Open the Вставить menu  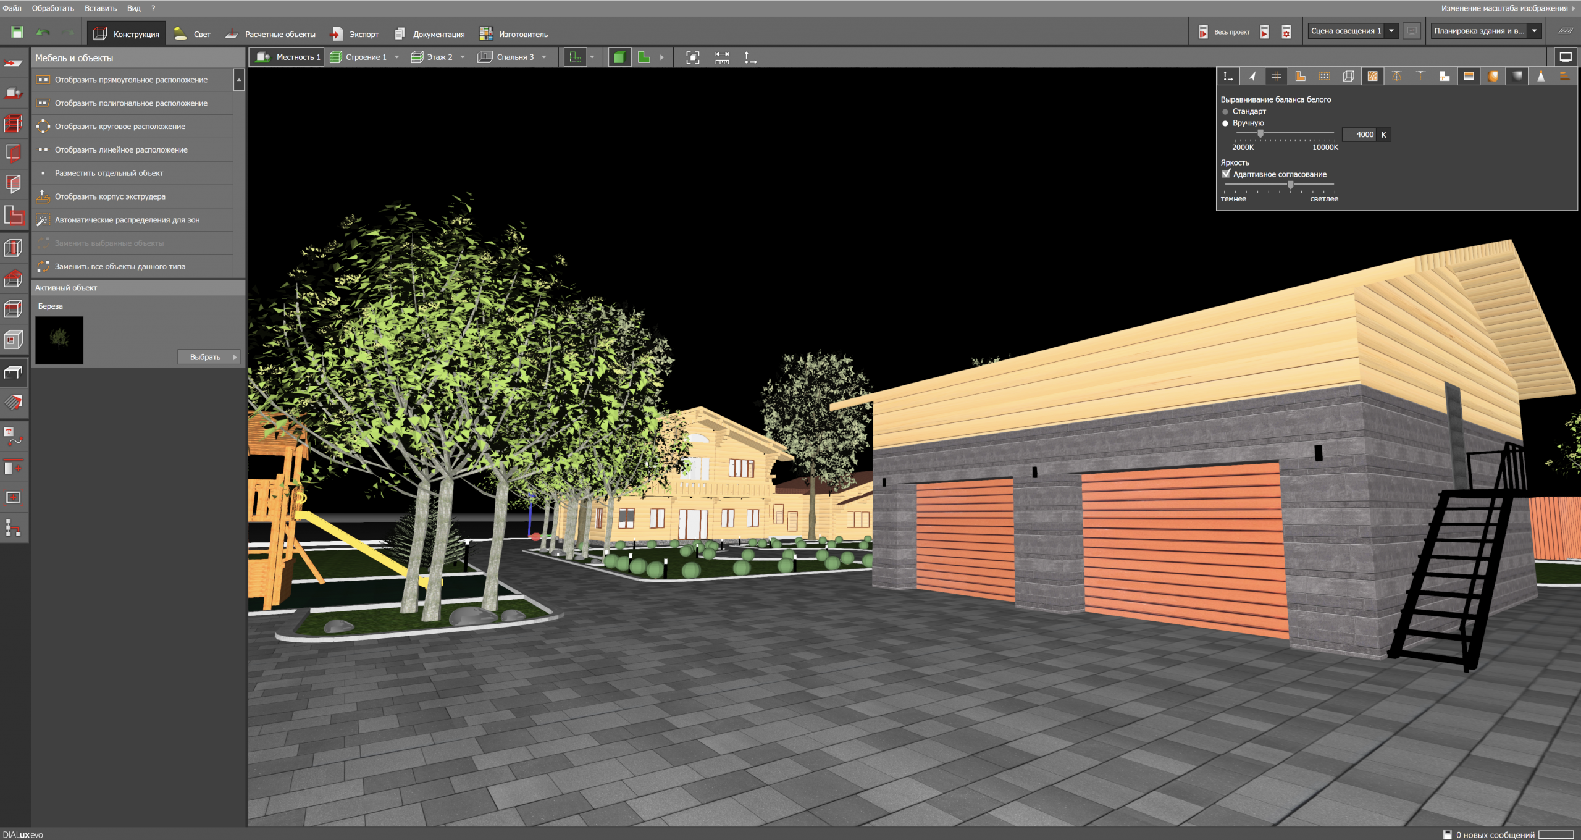100,8
